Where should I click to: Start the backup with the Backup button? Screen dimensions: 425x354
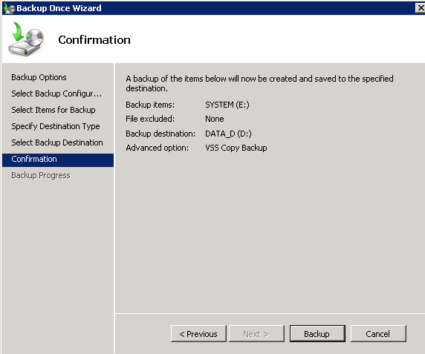pyautogui.click(x=317, y=334)
